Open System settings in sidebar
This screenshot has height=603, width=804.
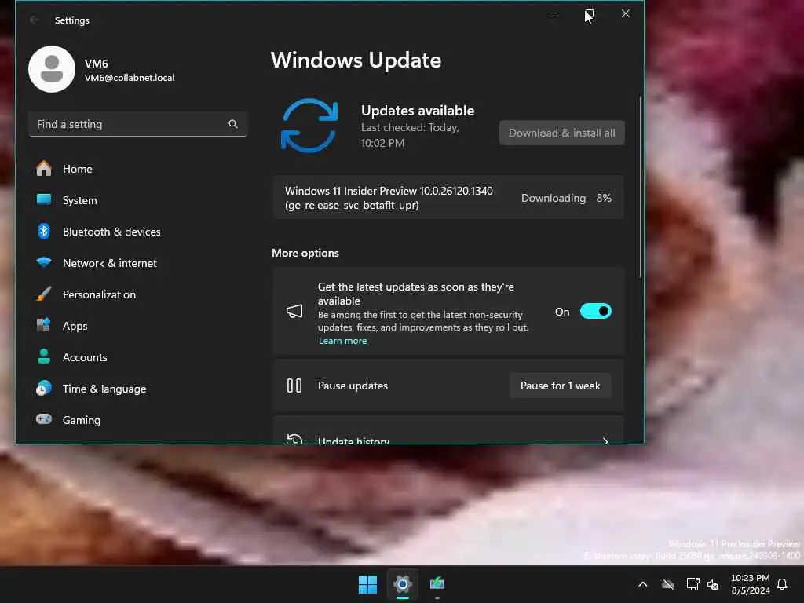pos(137,200)
